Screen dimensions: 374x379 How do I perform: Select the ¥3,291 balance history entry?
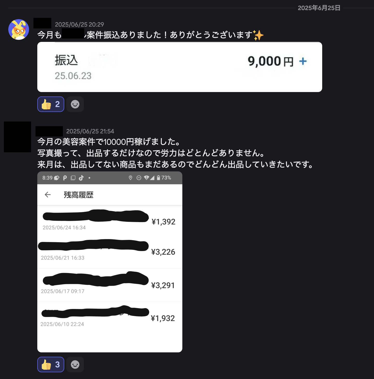click(110, 285)
